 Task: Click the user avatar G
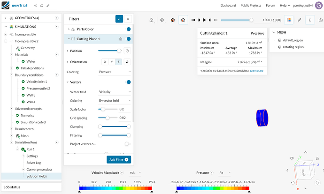(319, 6)
